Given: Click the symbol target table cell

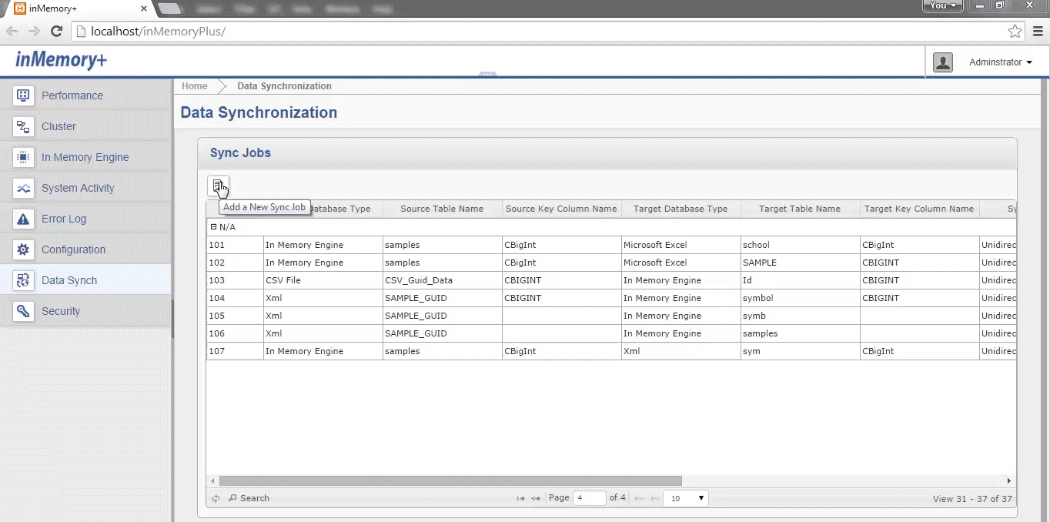Looking at the screenshot, I should tap(800, 298).
